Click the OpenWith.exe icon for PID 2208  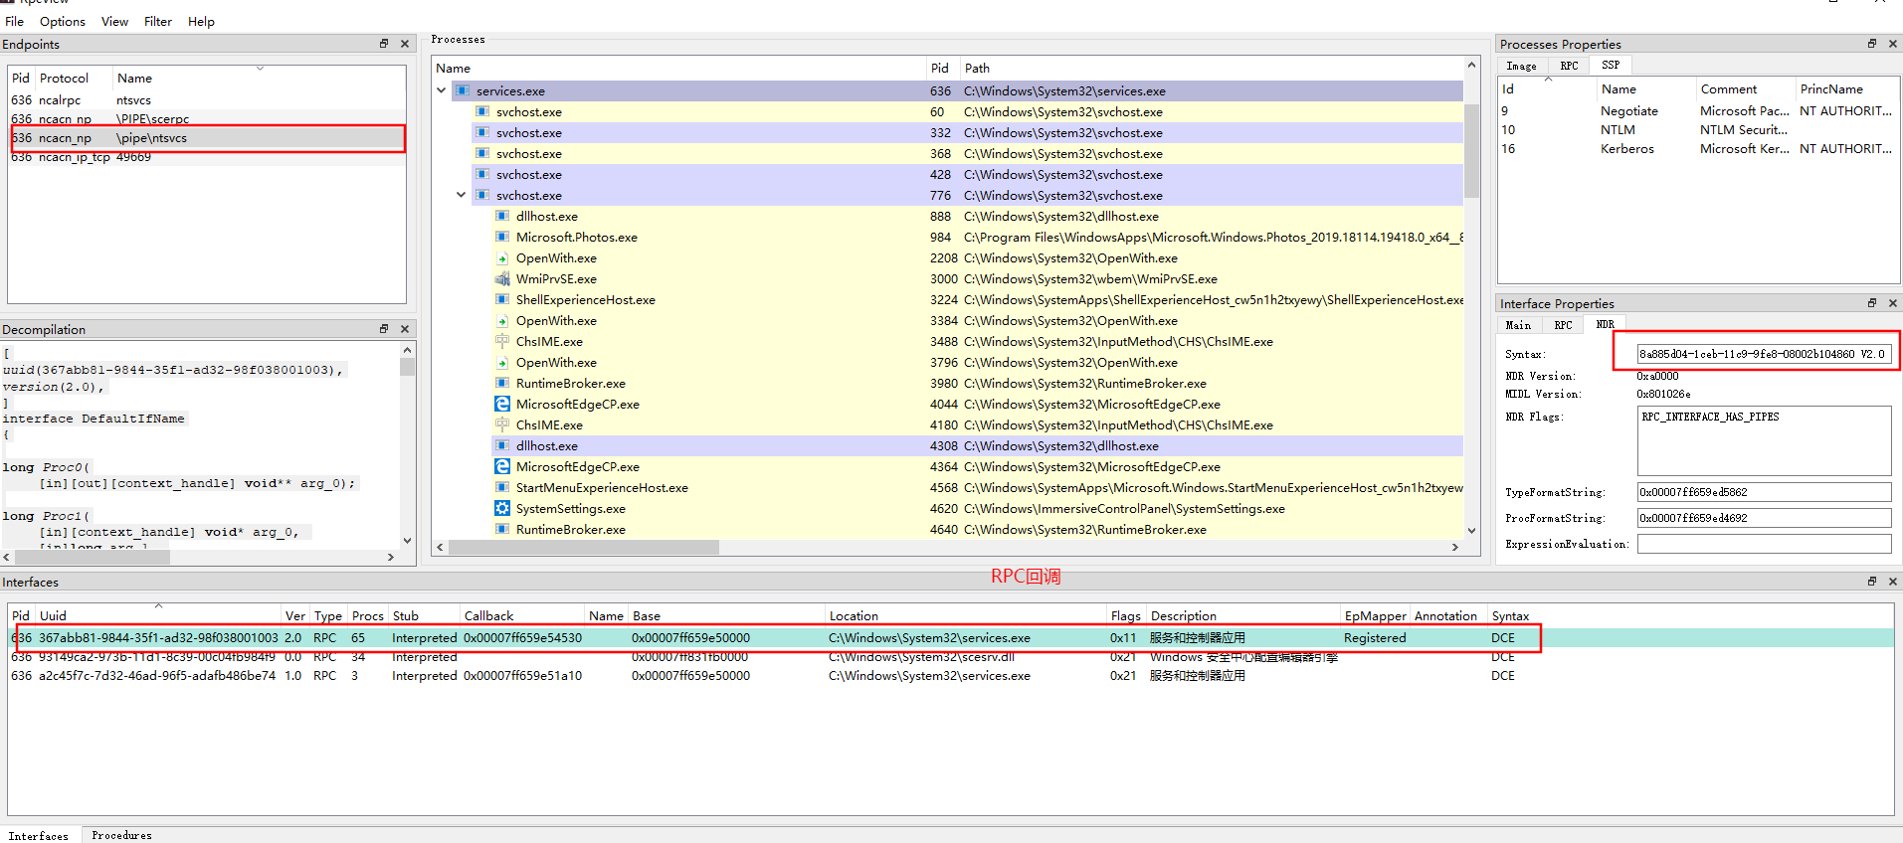click(x=502, y=258)
